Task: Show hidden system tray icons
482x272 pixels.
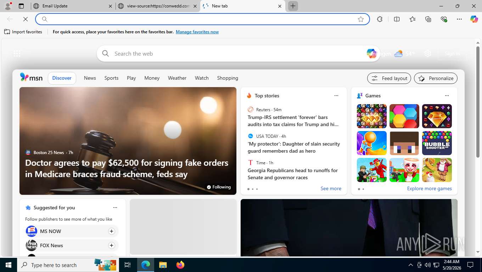Action: tap(411, 265)
